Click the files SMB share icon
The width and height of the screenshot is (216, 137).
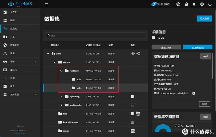click(x=138, y=114)
